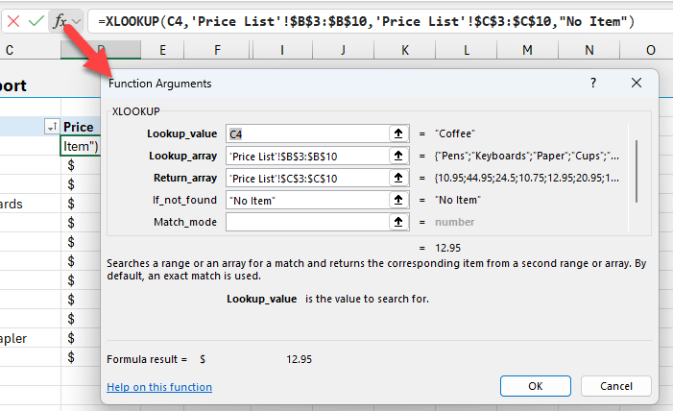
Task: Select column O header
Action: click(x=647, y=50)
